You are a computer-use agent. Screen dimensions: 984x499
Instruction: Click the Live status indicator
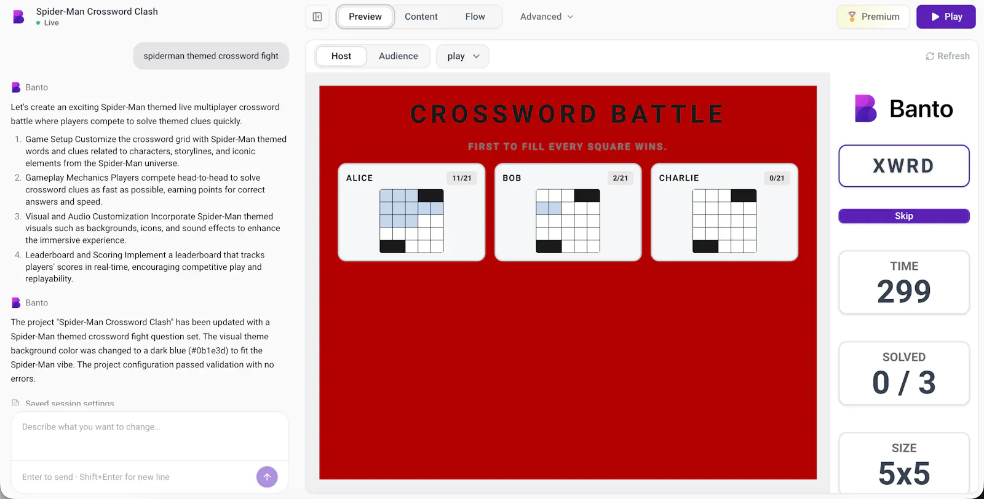[47, 23]
